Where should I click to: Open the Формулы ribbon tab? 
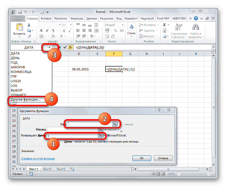pyautogui.click(x=77, y=18)
